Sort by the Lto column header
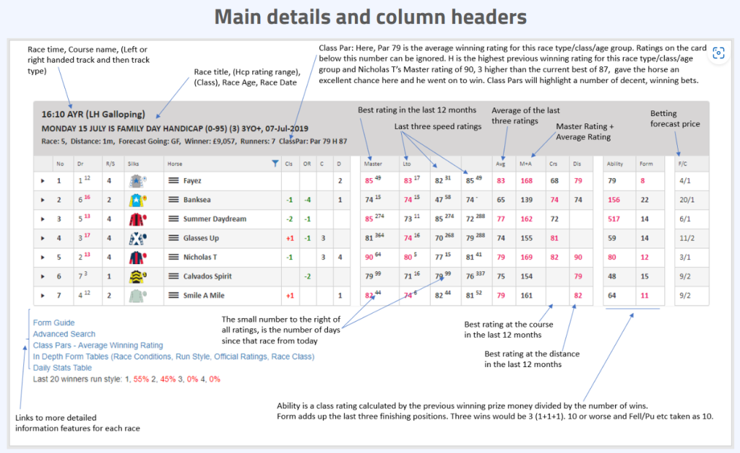This screenshot has width=740, height=453. [407, 164]
